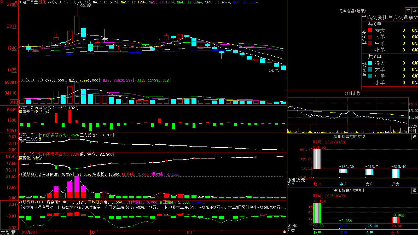Click the magenta MA3: 17.177 value
418x235 pixels.
(161, 2)
